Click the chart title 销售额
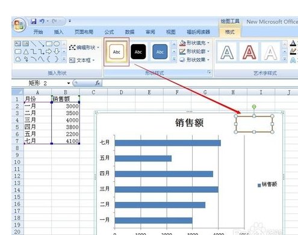The image size is (298, 235). point(189,122)
